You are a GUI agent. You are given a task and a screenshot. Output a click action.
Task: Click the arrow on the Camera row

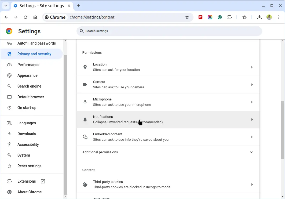point(252,85)
